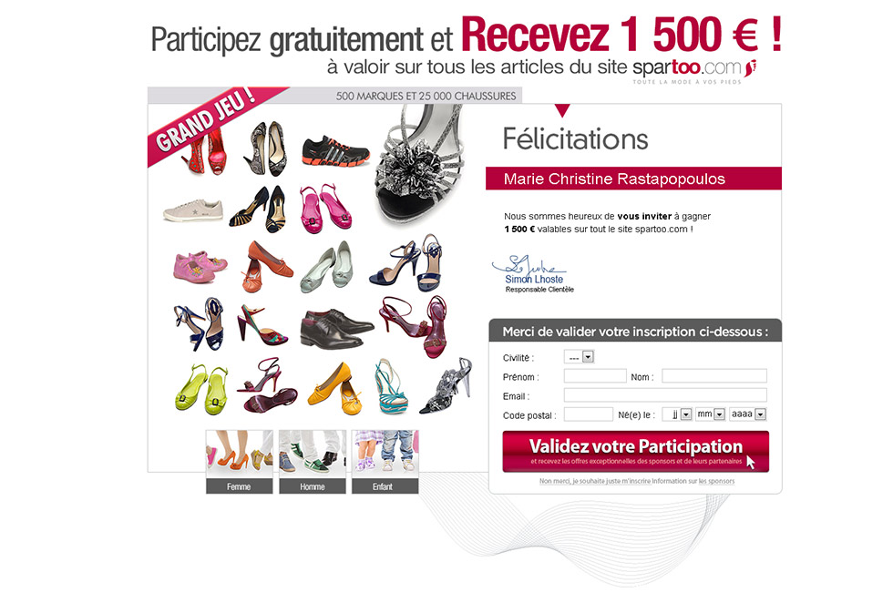Select the black men's dress shoes
This screenshot has height=603, width=893.
click(336, 328)
